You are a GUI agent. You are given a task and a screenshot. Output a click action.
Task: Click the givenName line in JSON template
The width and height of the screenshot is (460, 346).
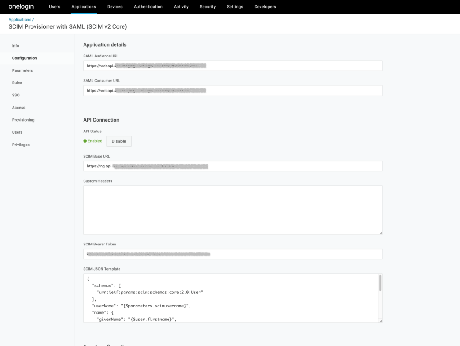click(137, 320)
